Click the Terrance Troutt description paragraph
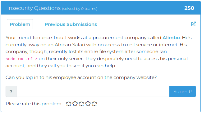 [99, 52]
